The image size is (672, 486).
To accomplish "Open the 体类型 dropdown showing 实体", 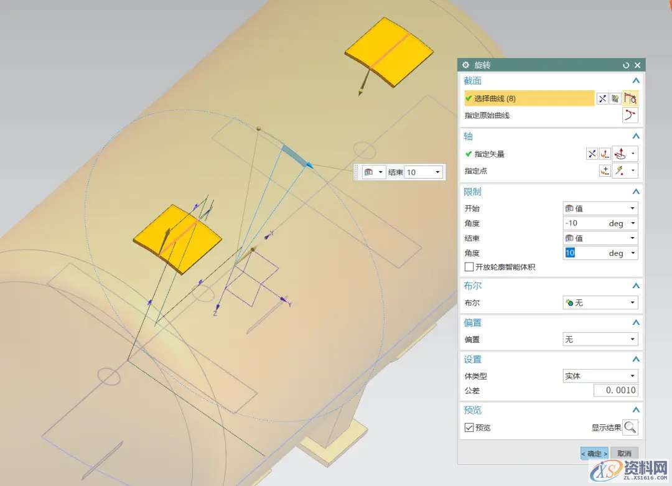I will 600,376.
